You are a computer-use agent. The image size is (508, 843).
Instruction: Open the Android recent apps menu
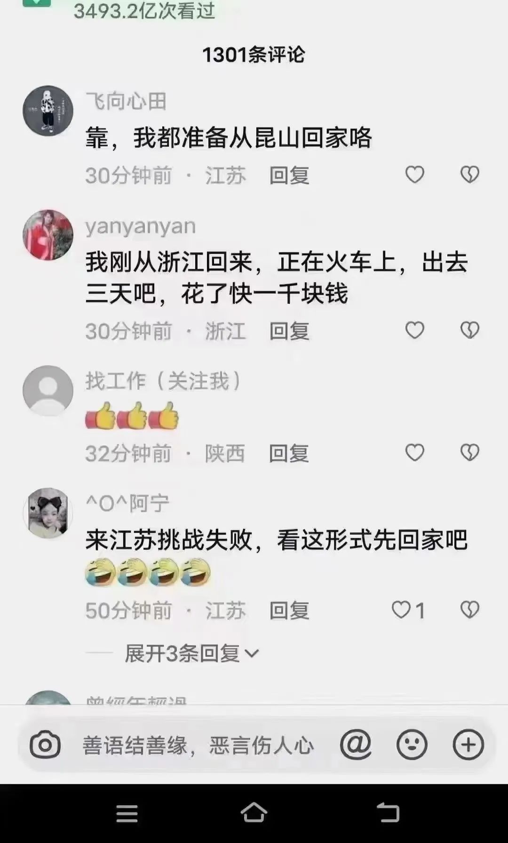[x=127, y=813]
